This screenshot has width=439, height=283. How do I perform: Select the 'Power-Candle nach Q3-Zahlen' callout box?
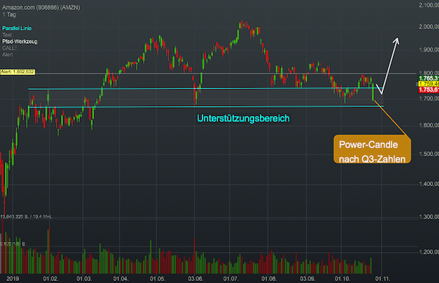coord(372,149)
